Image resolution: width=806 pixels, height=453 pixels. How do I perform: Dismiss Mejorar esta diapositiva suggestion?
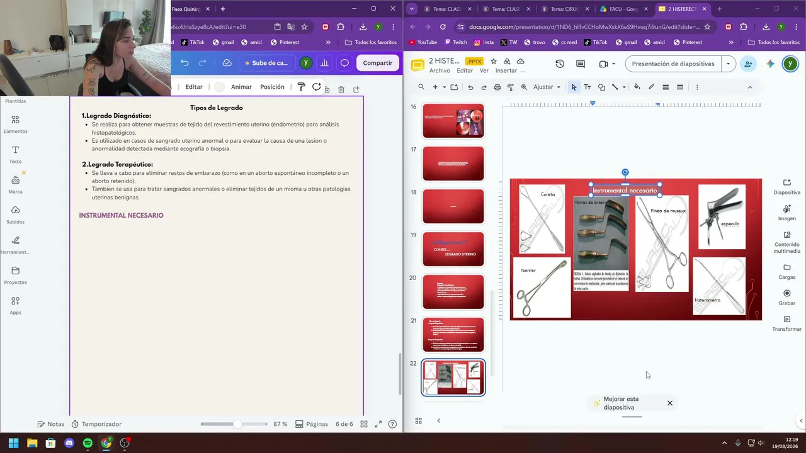click(x=670, y=403)
